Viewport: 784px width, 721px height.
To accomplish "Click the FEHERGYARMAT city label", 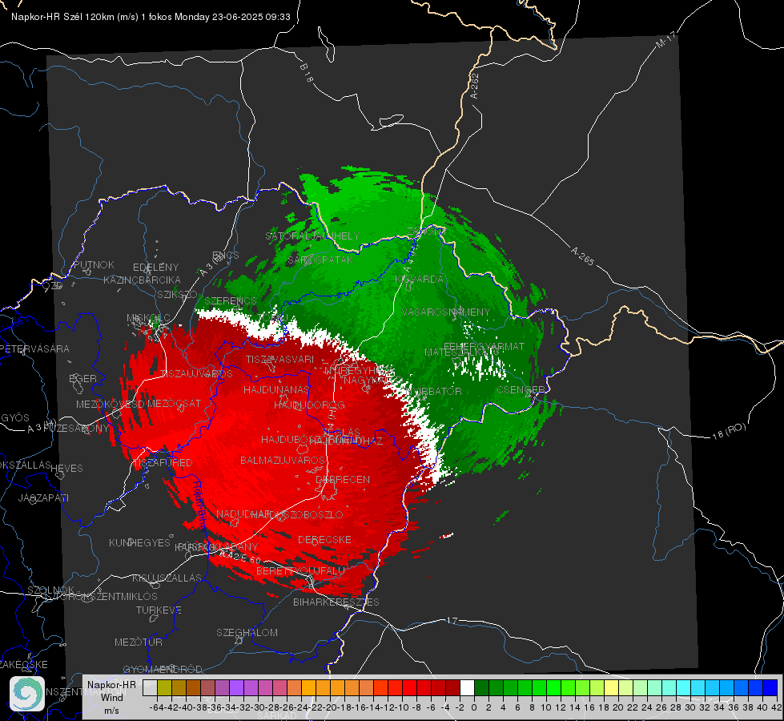I will (x=484, y=346).
